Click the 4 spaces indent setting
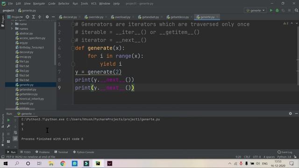The height and width of the screenshot is (168, 299). pos(269,157)
